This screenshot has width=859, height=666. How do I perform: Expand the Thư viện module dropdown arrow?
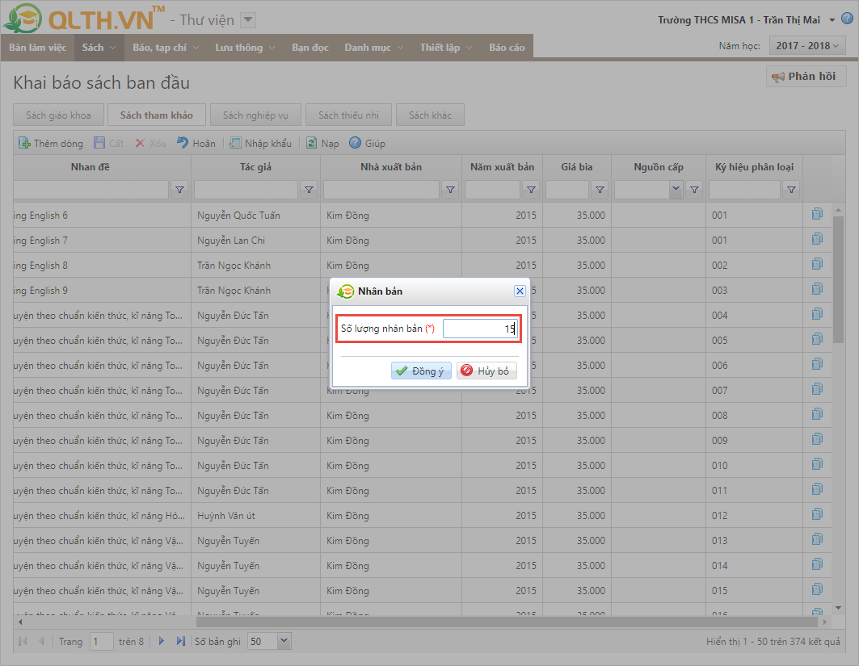[248, 20]
